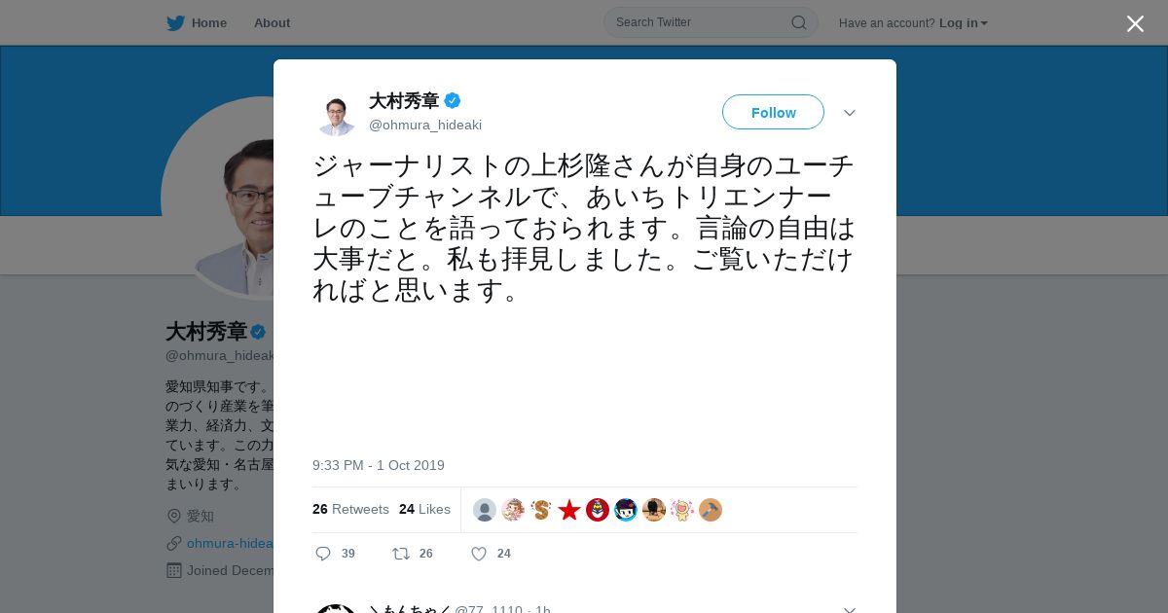Screen dimensions: 1168x613
Task: Open the tweet options chevron menu
Action: tap(850, 113)
